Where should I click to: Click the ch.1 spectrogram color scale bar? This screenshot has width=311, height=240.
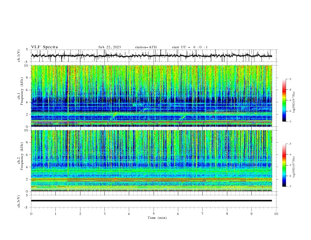pyautogui.click(x=284, y=100)
